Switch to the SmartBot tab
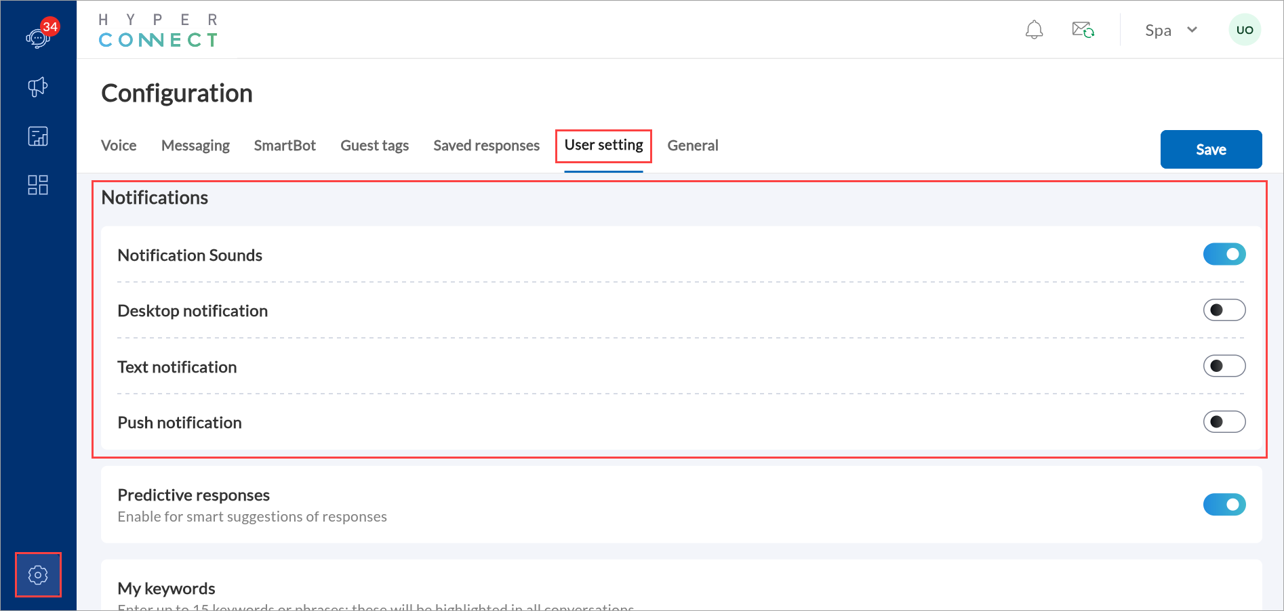1284x611 pixels. [x=285, y=146]
